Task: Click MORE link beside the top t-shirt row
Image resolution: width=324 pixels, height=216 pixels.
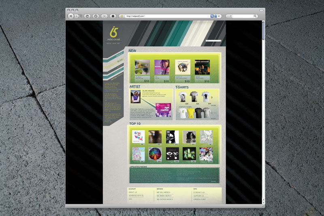Action: 214,105
